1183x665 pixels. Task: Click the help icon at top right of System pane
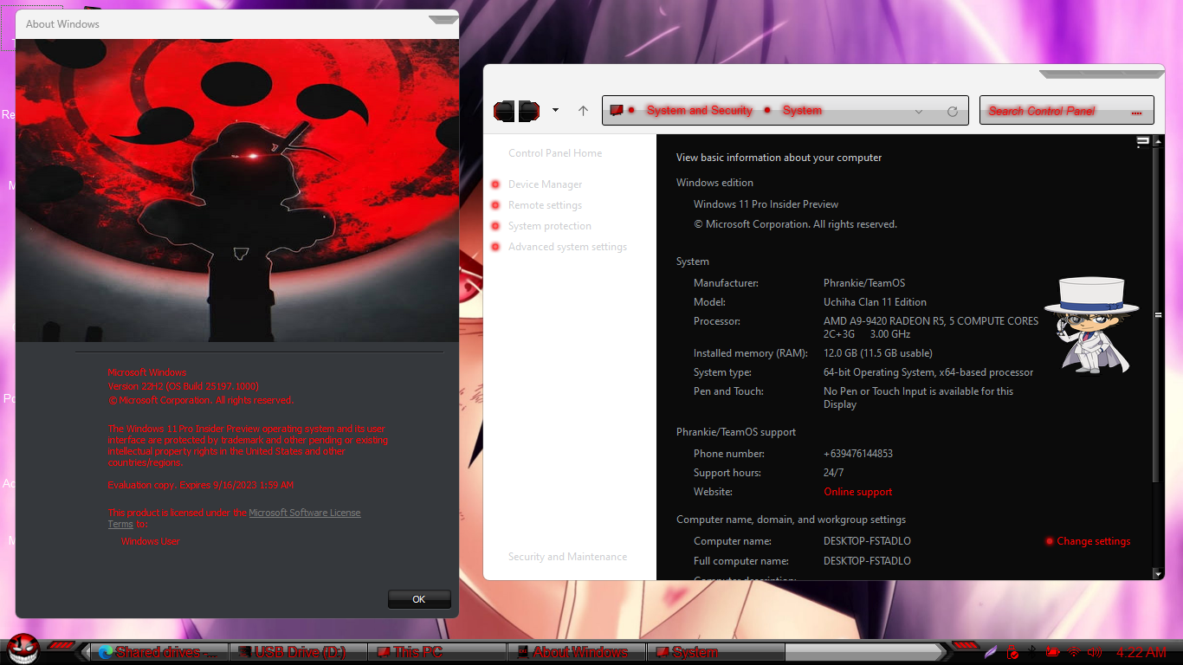tap(1143, 142)
